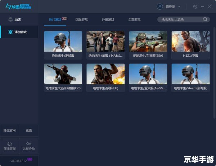The width and height of the screenshot is (216, 166).
Task: Switch to the 国服游戏 tab
Action: (81, 19)
